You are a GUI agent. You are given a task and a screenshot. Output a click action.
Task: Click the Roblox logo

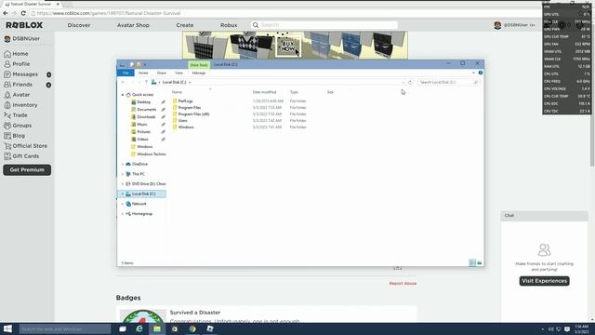(x=24, y=25)
